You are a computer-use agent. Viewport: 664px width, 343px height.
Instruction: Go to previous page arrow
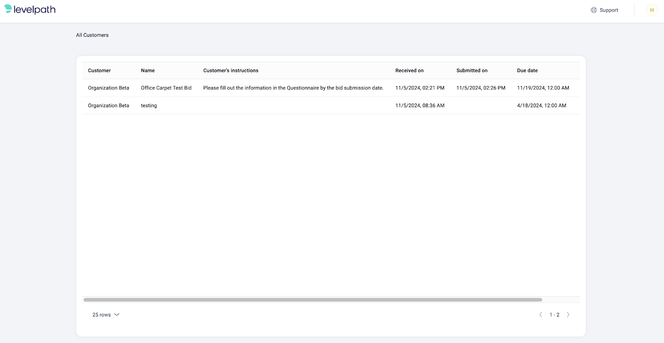(x=540, y=315)
